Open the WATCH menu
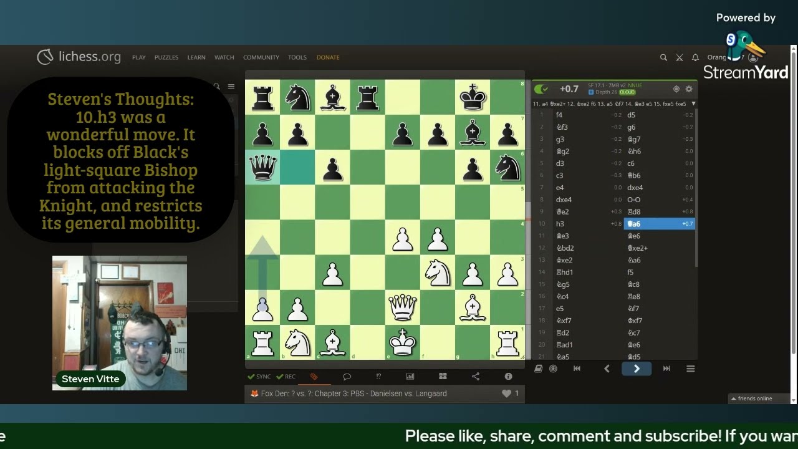The width and height of the screenshot is (798, 449). [x=224, y=57]
